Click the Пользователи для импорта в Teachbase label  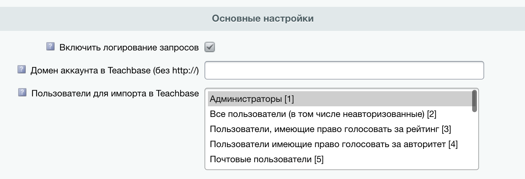(115, 93)
